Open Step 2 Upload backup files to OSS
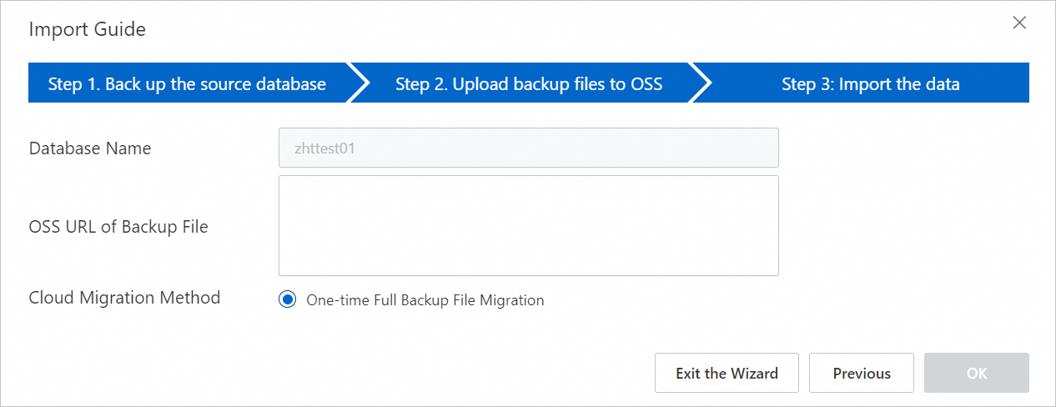 coord(529,83)
